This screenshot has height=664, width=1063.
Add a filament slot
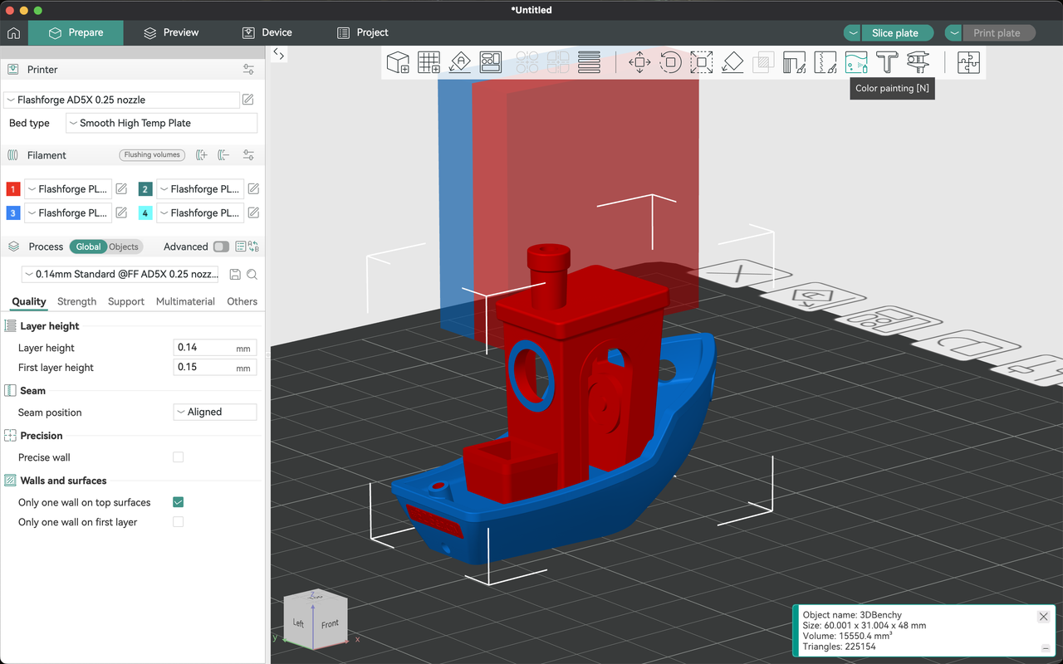tap(201, 155)
